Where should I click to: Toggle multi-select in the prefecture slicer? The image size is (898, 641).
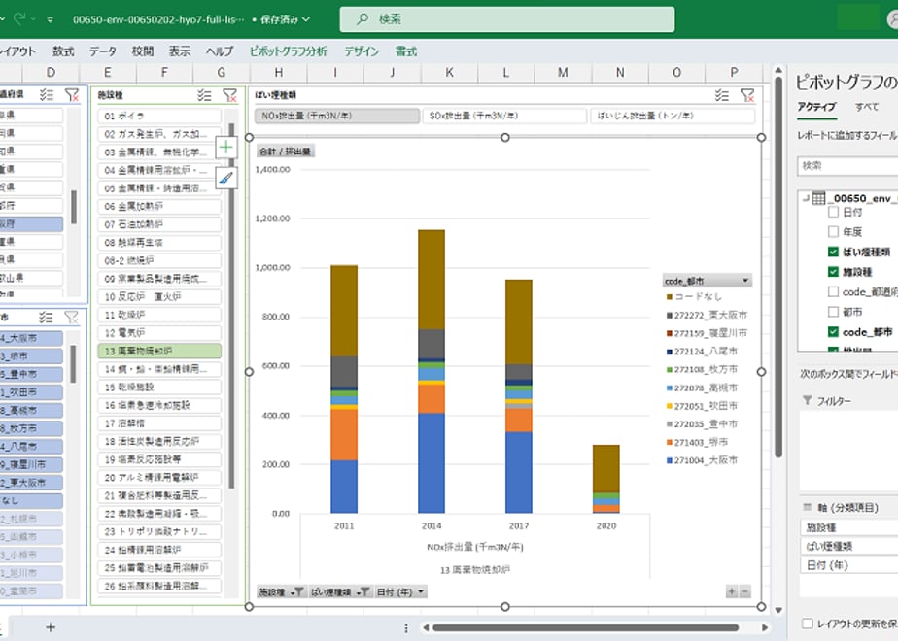(x=47, y=95)
